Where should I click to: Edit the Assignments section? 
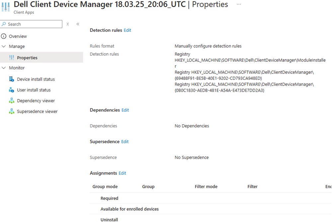tap(122, 173)
